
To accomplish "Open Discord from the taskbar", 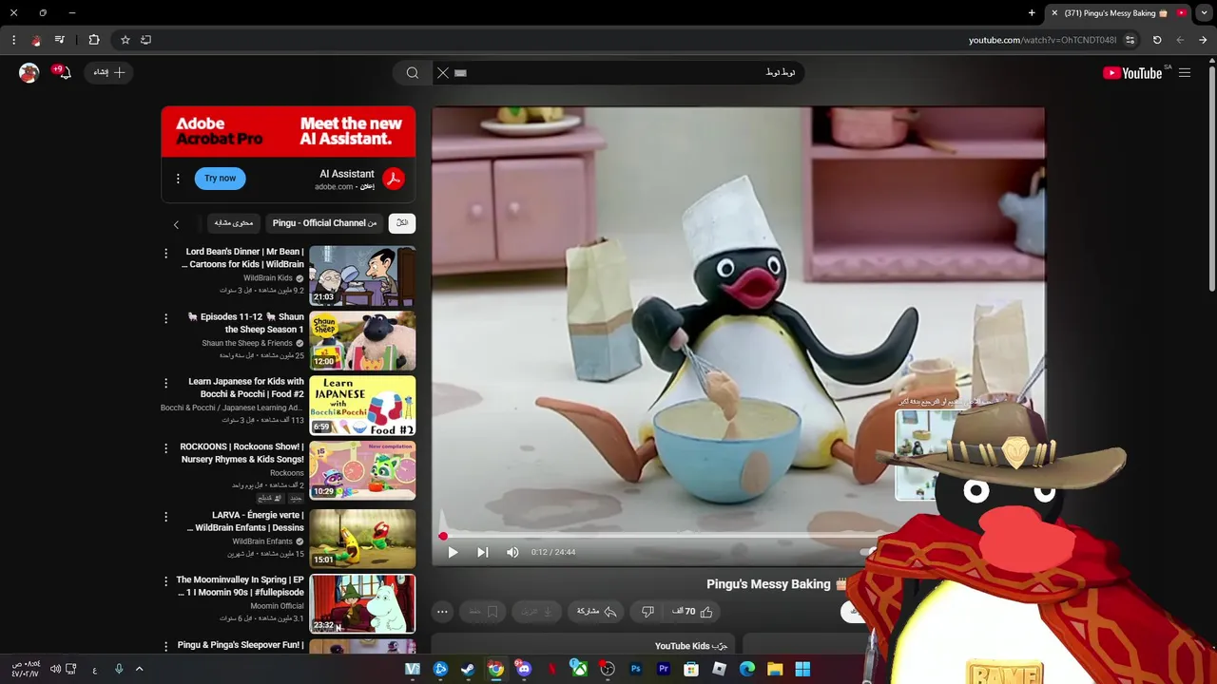I will tap(524, 669).
